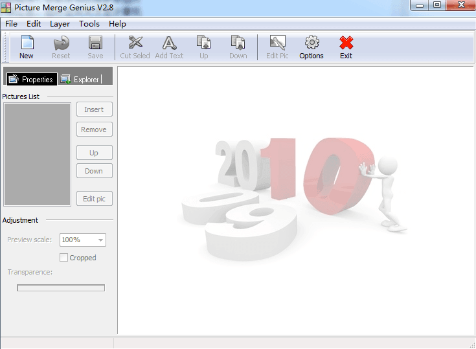Click the red Exit icon
The height and width of the screenshot is (349, 476).
tap(346, 44)
